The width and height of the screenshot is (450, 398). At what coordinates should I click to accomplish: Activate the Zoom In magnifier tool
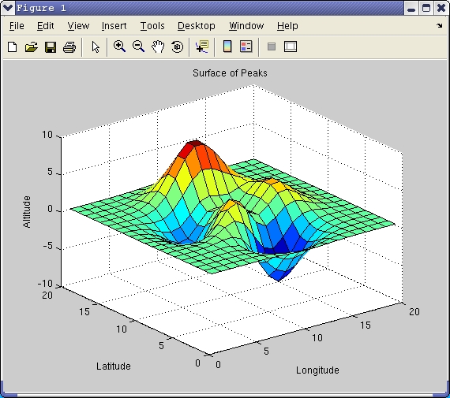pyautogui.click(x=119, y=46)
